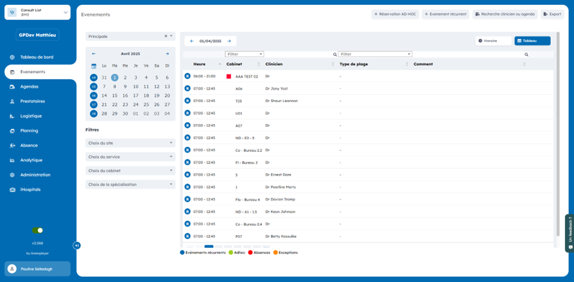Go to Prestataires in sidebar
Viewport: 574px width, 282px height.
tap(32, 101)
